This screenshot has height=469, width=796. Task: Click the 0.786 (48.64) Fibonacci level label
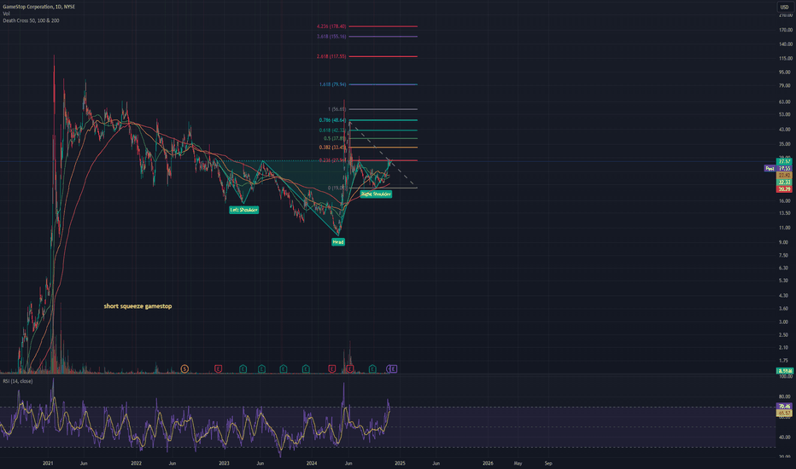click(x=332, y=120)
